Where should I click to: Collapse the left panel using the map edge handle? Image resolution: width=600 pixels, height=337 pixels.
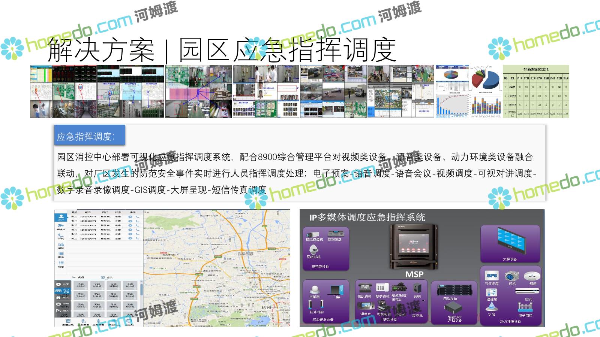tap(145, 259)
